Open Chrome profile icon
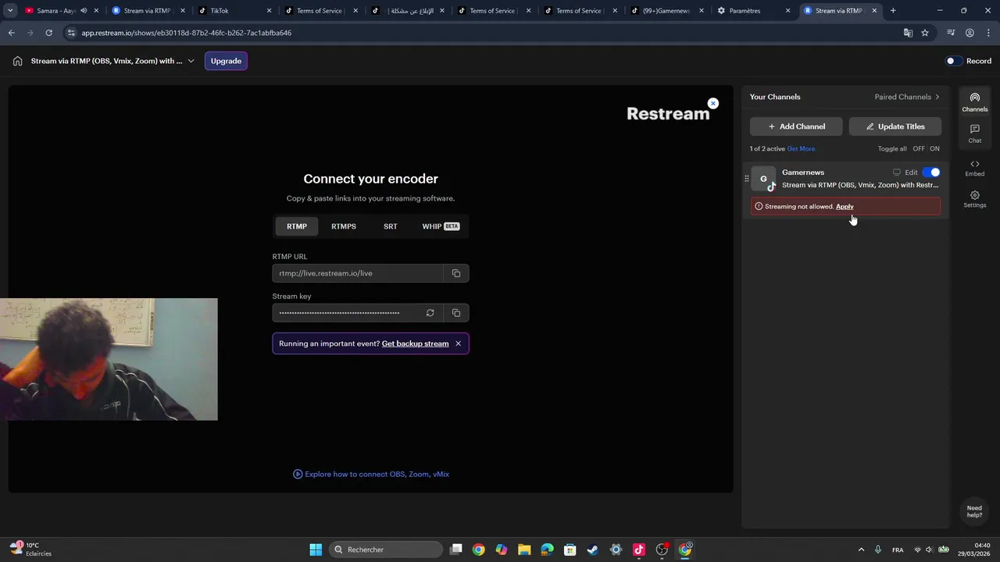 [970, 33]
